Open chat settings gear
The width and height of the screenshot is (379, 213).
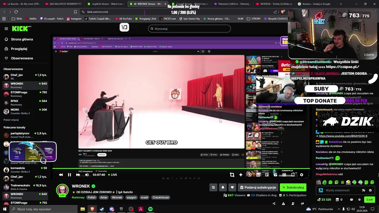359,200
